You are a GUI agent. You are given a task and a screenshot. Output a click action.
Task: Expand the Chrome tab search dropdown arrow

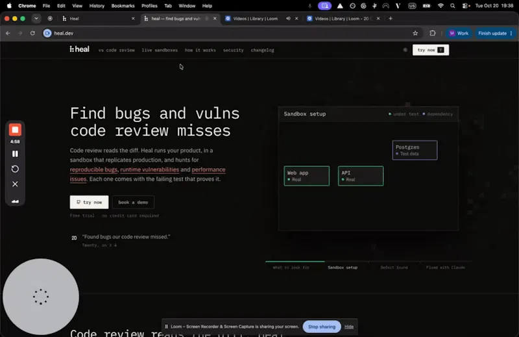pos(36,19)
